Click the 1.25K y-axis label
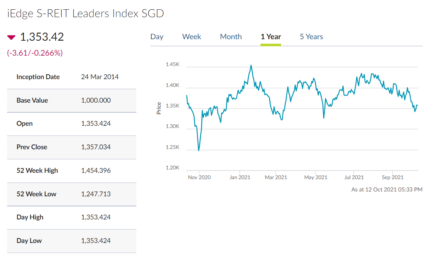 pyautogui.click(x=172, y=147)
